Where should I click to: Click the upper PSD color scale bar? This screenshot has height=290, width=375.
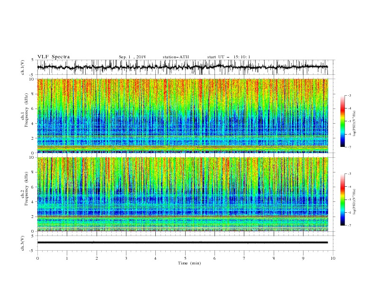(342, 121)
